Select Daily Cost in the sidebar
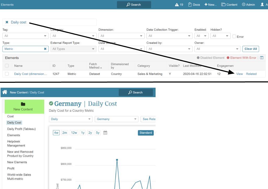This screenshot has height=189, width=268. pyautogui.click(x=14, y=122)
